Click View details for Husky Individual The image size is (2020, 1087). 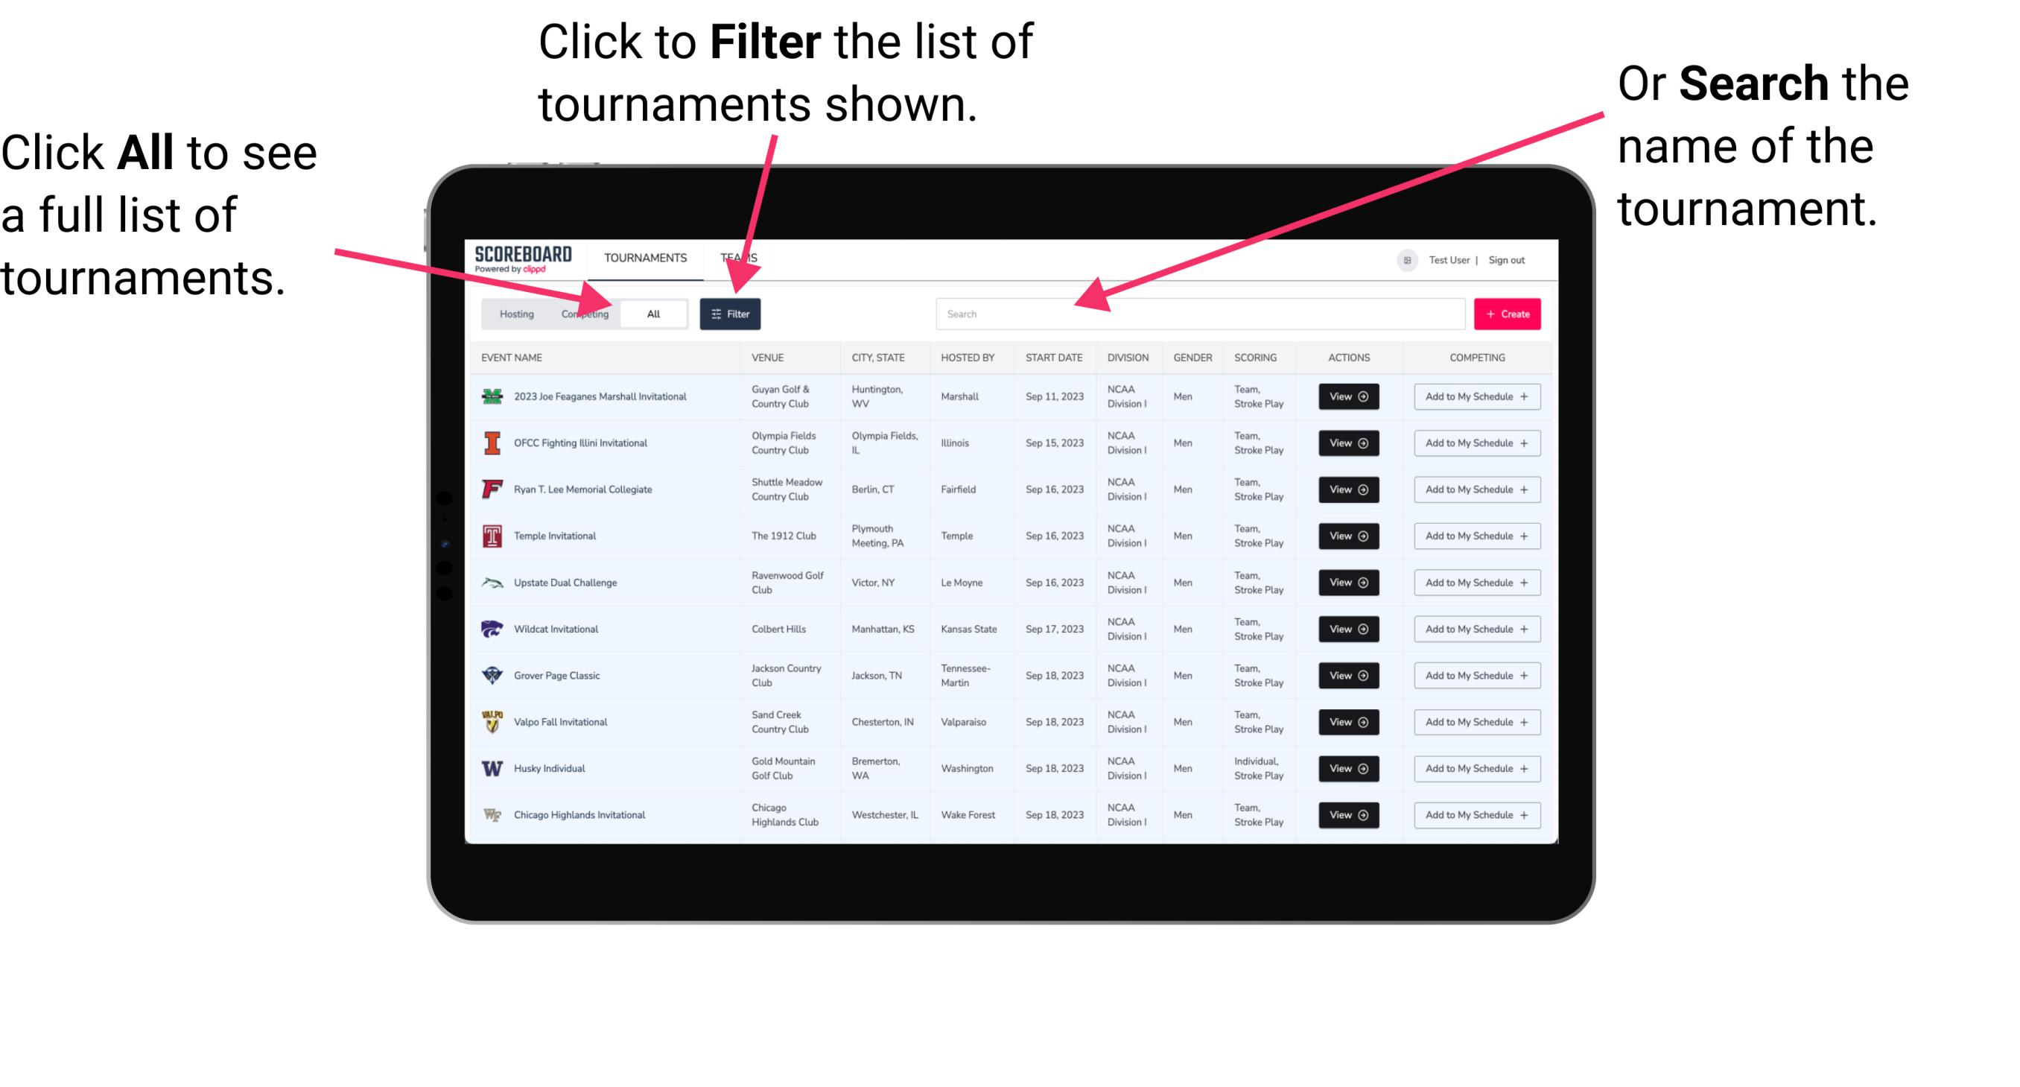click(1347, 768)
